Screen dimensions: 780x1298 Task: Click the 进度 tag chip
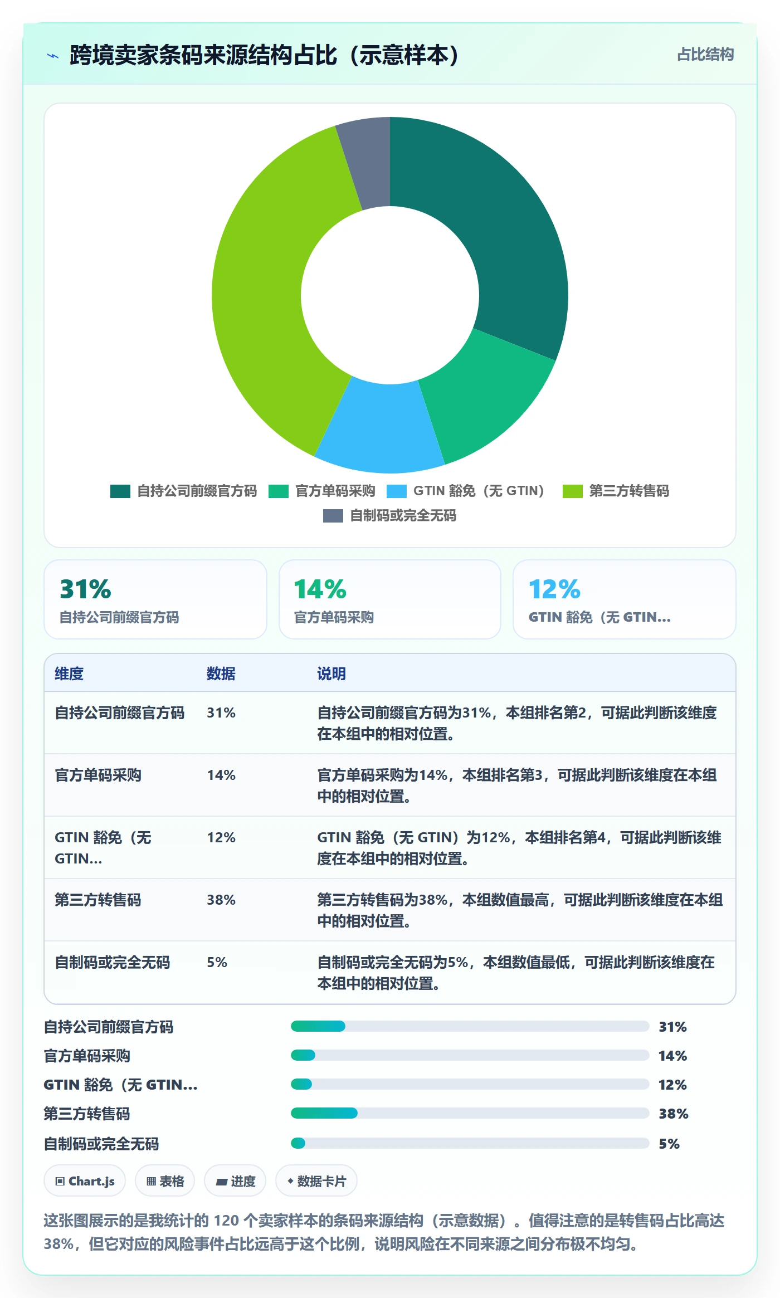point(235,1180)
